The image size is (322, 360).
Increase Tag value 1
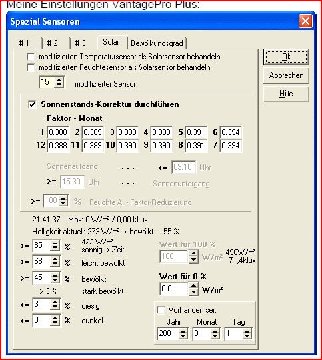[x=247, y=331]
